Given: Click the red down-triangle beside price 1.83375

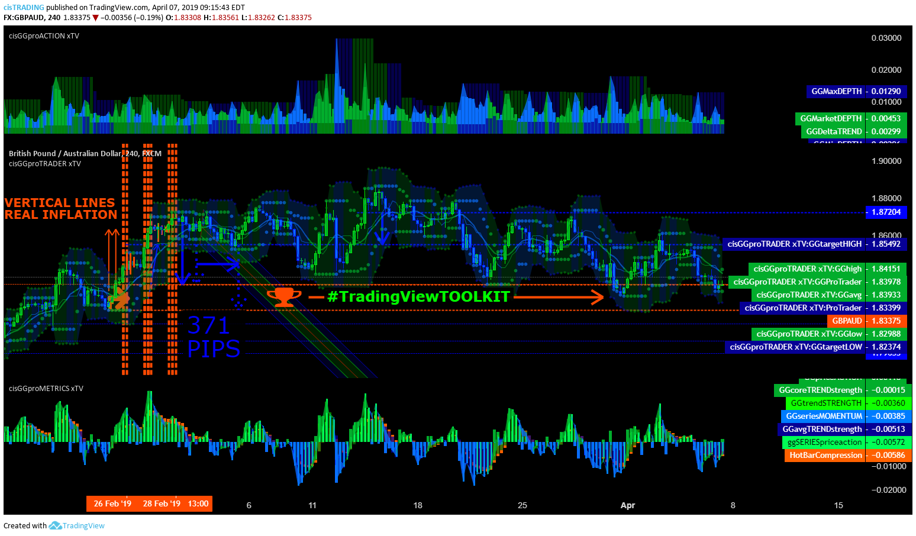Looking at the screenshot, I should click(x=95, y=18).
